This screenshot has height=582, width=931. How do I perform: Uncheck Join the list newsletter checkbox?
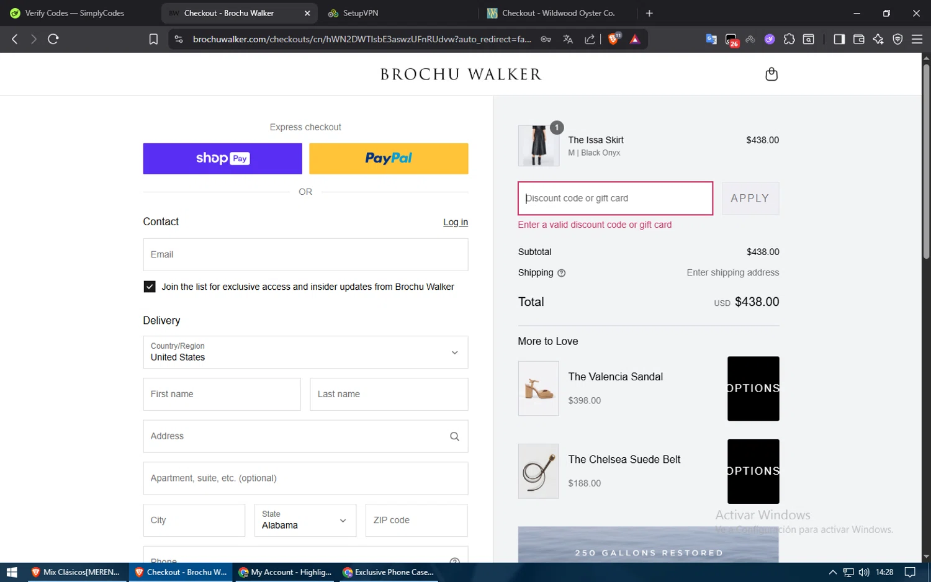coord(150,287)
